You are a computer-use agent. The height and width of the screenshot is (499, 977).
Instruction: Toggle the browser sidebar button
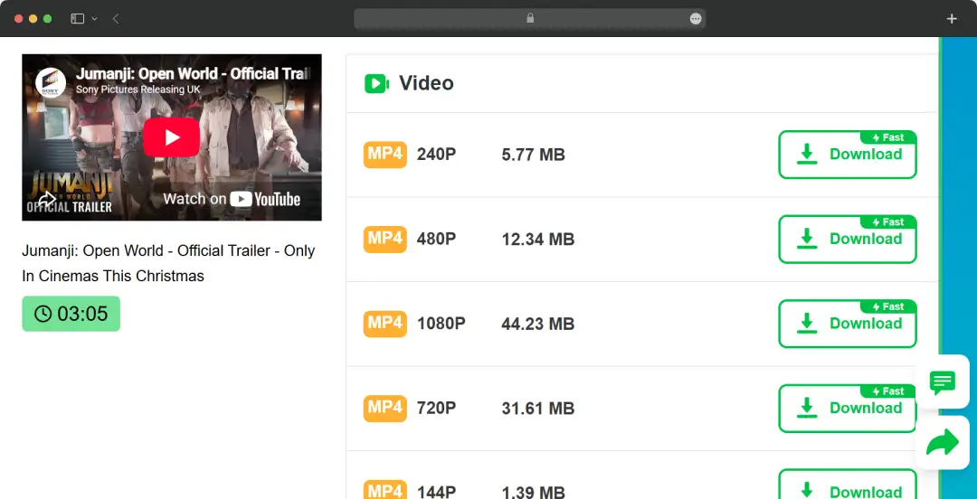(77, 19)
